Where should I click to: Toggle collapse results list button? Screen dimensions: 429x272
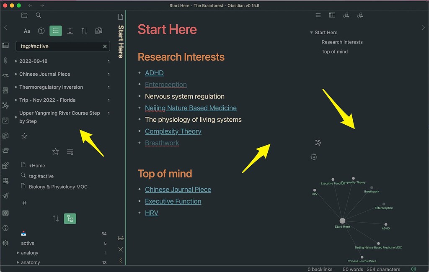pyautogui.click(x=55, y=31)
